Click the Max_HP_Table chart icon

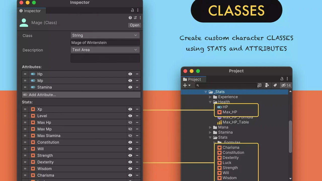click(x=219, y=122)
